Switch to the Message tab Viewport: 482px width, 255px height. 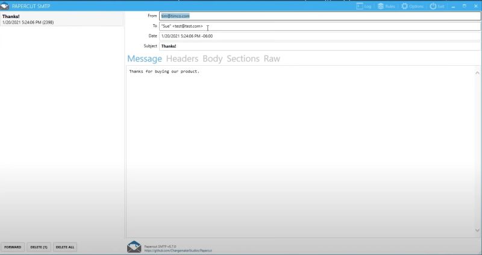tap(145, 58)
